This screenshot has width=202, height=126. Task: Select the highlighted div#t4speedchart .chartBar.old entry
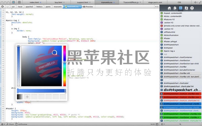click(180, 73)
